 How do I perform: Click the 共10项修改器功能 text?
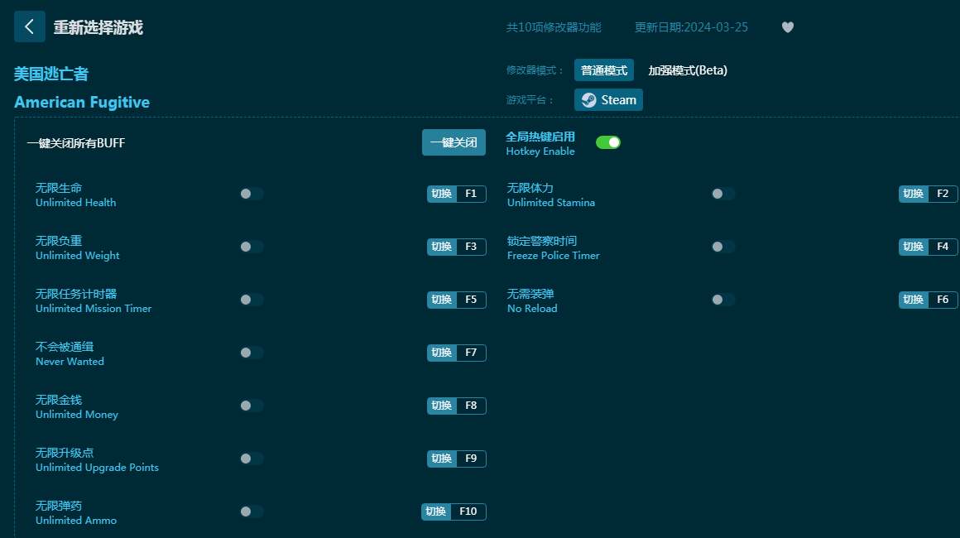coord(554,27)
